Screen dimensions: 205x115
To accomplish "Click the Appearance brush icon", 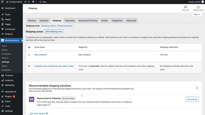I will (x=3, y=92).
